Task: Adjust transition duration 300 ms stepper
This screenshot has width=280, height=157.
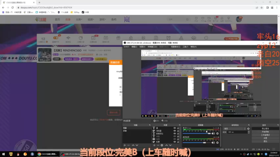Action: [x=249, y=132]
